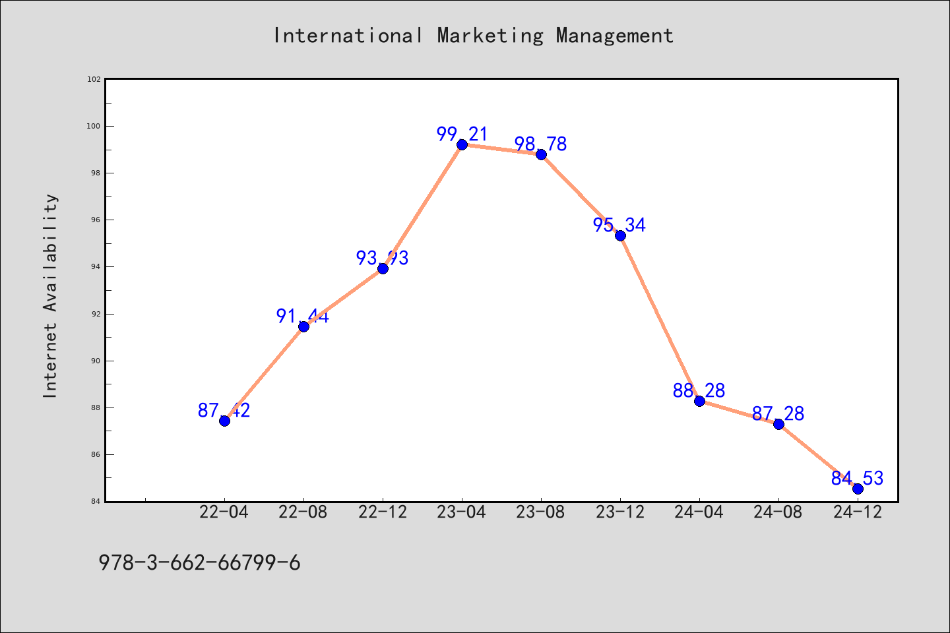This screenshot has height=633, width=950.
Task: Select the 22-08 x-axis label
Action: coord(303,512)
